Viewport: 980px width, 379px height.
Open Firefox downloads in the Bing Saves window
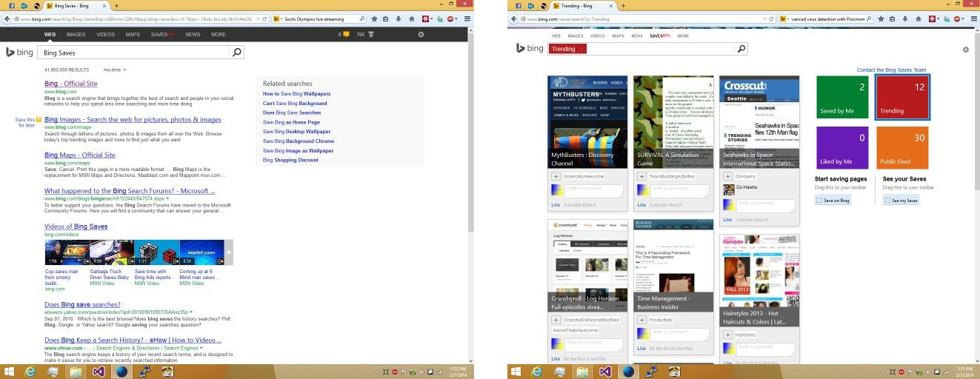(x=398, y=19)
